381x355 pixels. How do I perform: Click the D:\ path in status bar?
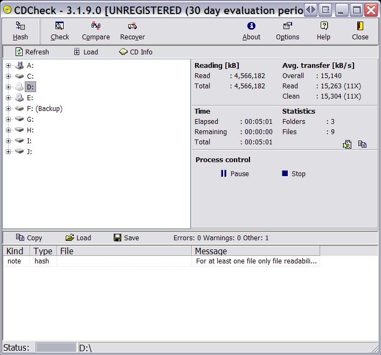point(85,348)
